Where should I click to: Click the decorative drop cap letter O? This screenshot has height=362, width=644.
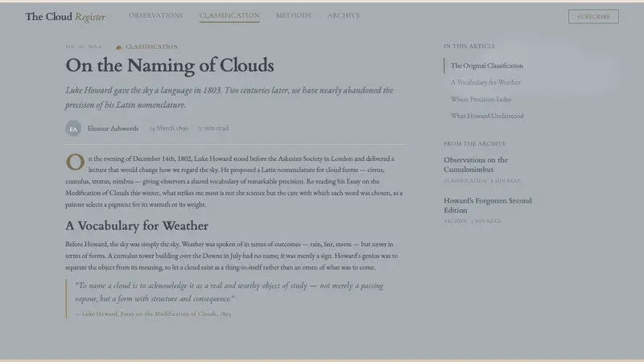point(75,162)
